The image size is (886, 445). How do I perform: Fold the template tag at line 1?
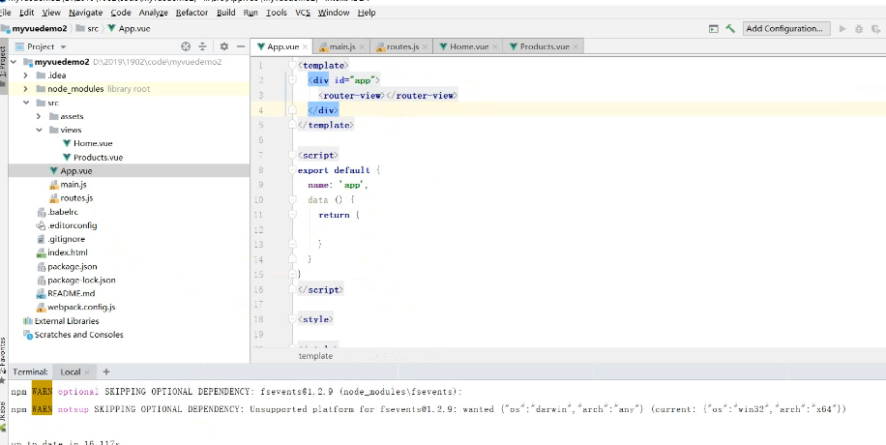point(292,66)
